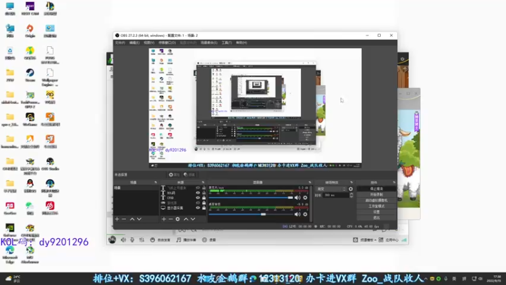The height and width of the screenshot is (285, 506).
Task: Open the audio mixer sliders icon in chat toolbar
Action: coord(142,240)
